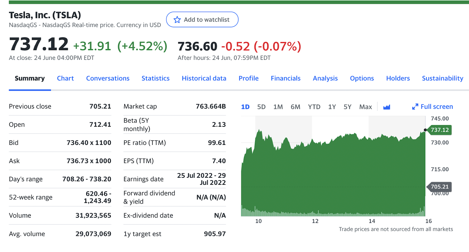
Task: Select the YTD chart range
Action: [x=314, y=107]
